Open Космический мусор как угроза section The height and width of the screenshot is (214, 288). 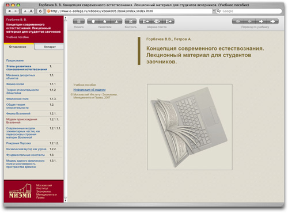pos(26,149)
